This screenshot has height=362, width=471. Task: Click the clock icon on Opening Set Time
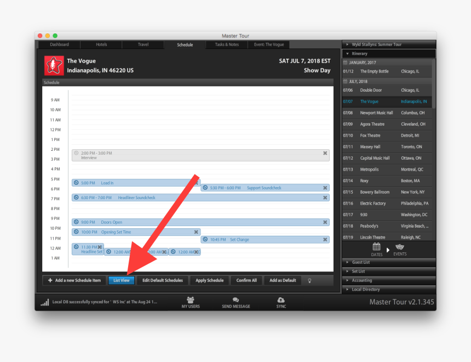76,232
